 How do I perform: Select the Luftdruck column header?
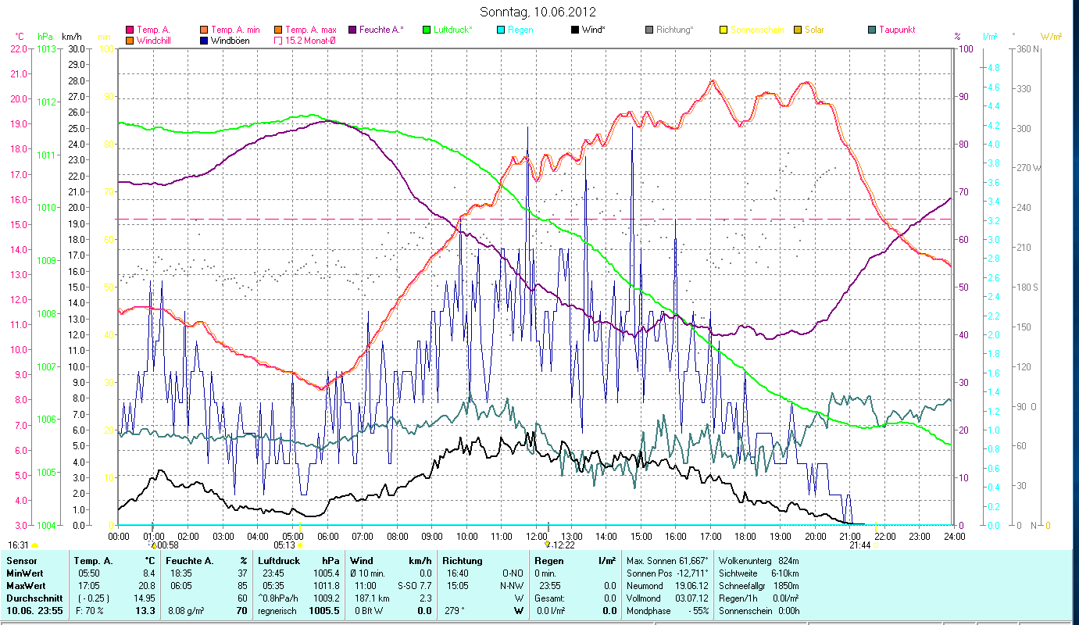[279, 561]
